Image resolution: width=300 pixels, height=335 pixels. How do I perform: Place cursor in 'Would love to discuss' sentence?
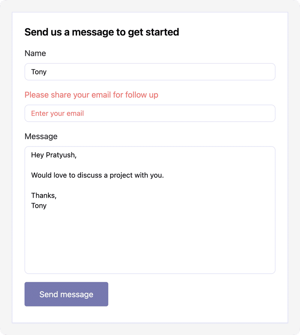(97, 175)
